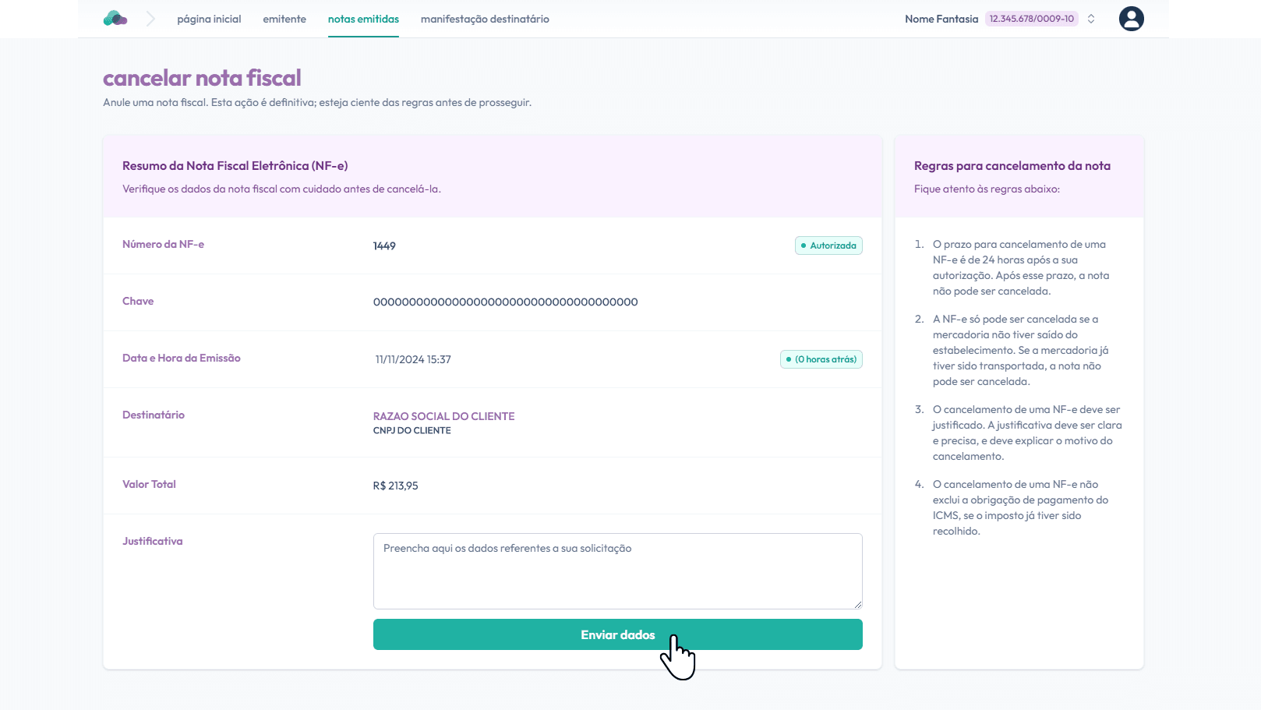Screen dimensions: 1261x710
Task: Click the CNPJ badge 12.345.678/0009-10
Action: 1031,19
